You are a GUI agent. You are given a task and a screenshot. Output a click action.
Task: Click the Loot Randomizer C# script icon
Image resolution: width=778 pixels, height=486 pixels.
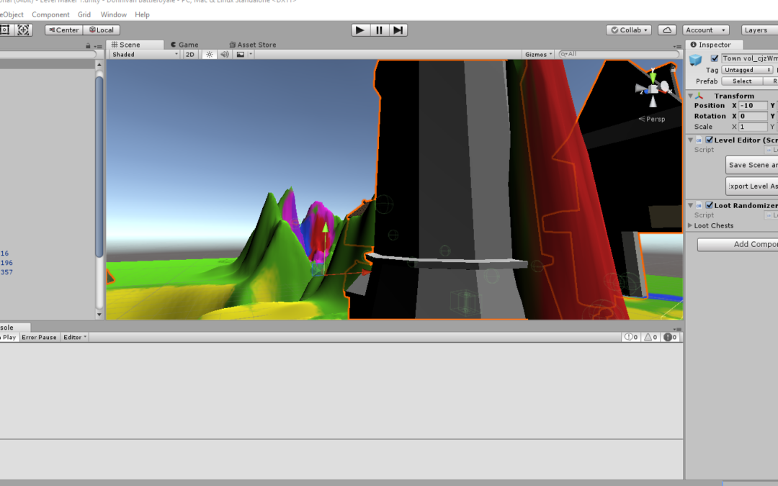pos(699,205)
